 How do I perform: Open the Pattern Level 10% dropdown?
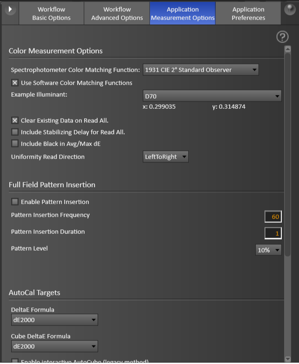pyautogui.click(x=268, y=250)
